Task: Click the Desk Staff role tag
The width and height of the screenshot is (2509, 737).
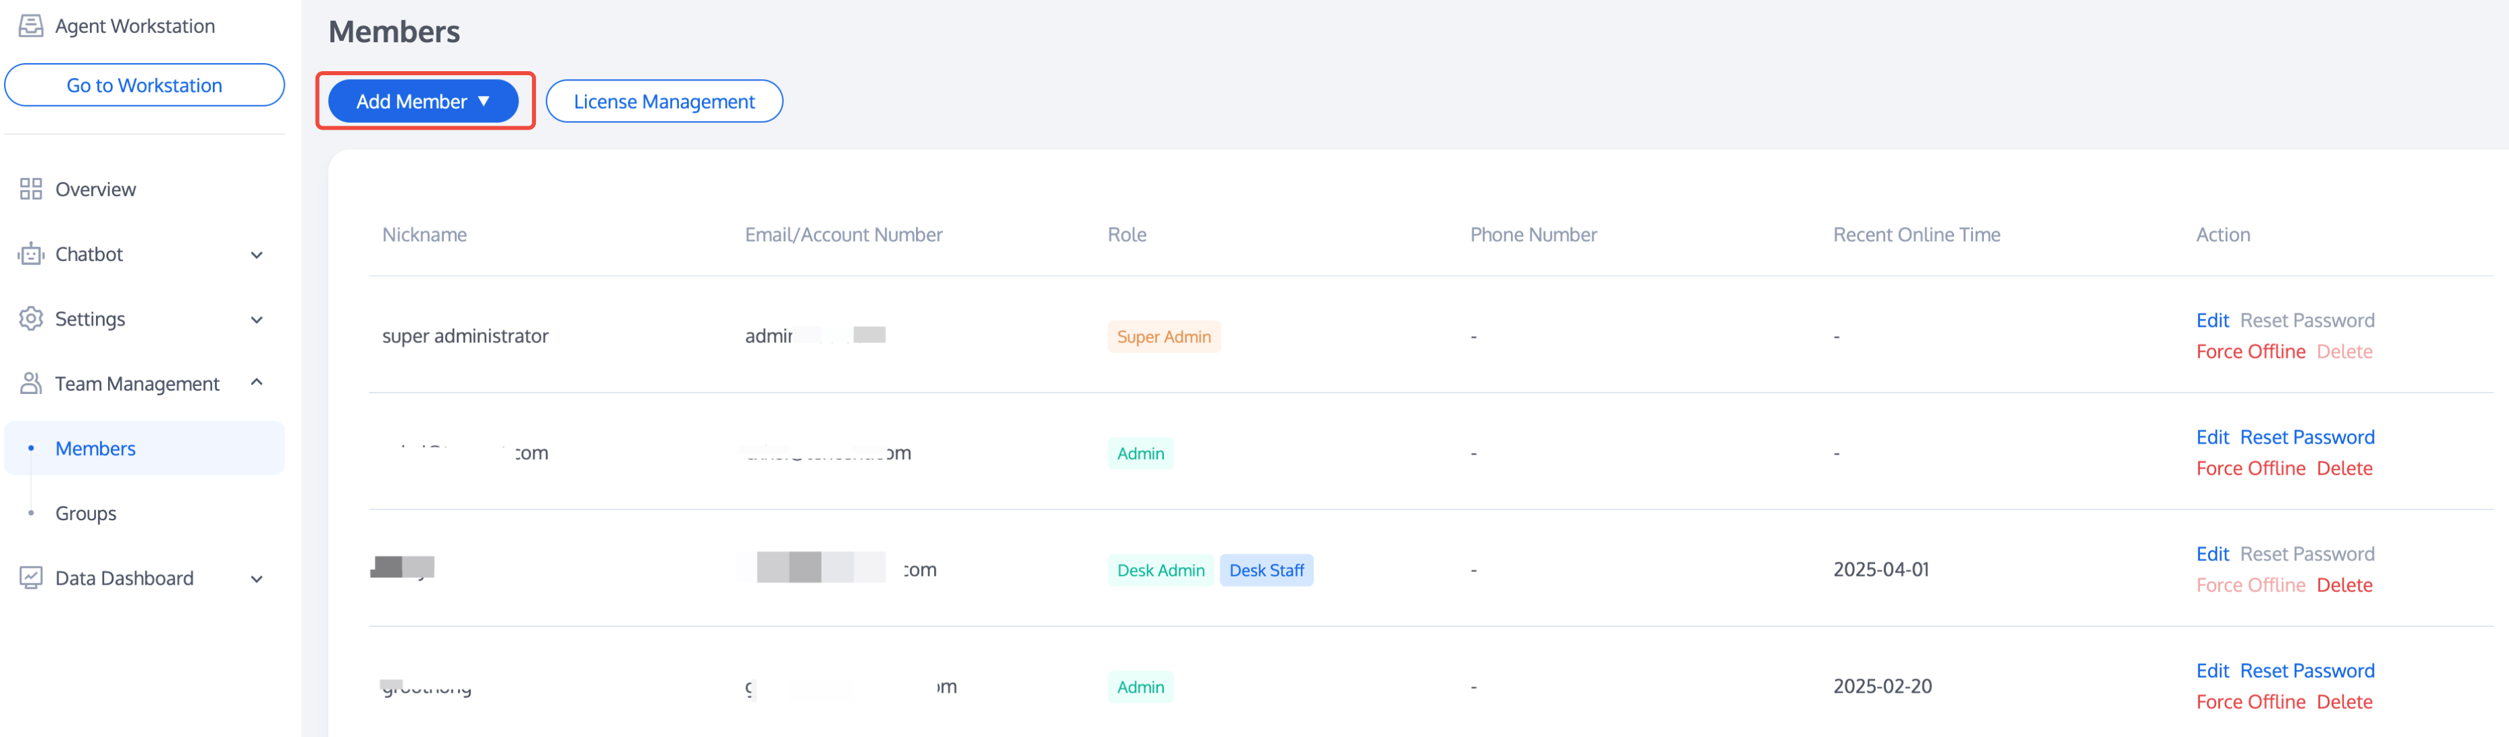Action: click(1265, 571)
